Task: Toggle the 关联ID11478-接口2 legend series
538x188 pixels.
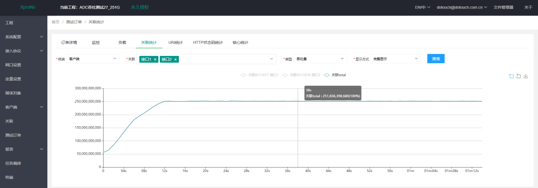Action: pos(301,75)
